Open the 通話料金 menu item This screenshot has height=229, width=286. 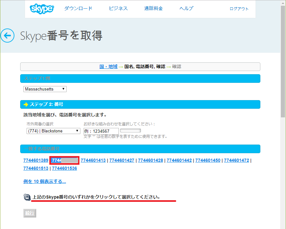click(153, 8)
